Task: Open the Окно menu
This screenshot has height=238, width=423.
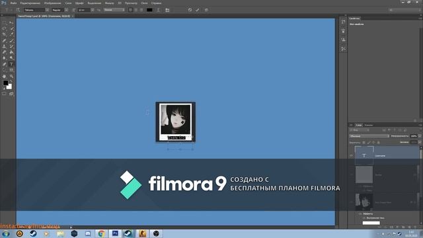Action: tap(144, 3)
